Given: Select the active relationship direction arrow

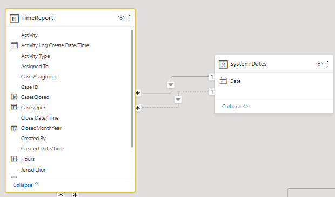Looking at the screenshot, I should tap(171, 85).
